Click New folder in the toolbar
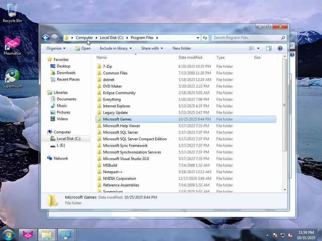Image resolution: width=322 pixels, height=241 pixels. pos(181,48)
